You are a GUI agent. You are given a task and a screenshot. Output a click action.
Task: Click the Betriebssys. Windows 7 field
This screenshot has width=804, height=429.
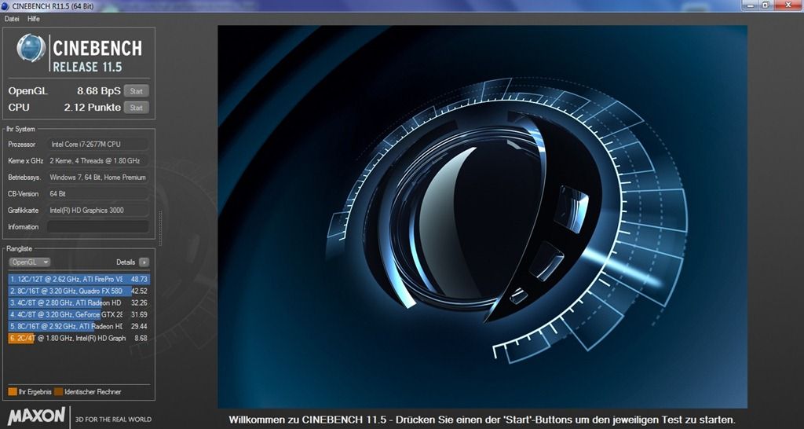pos(98,177)
